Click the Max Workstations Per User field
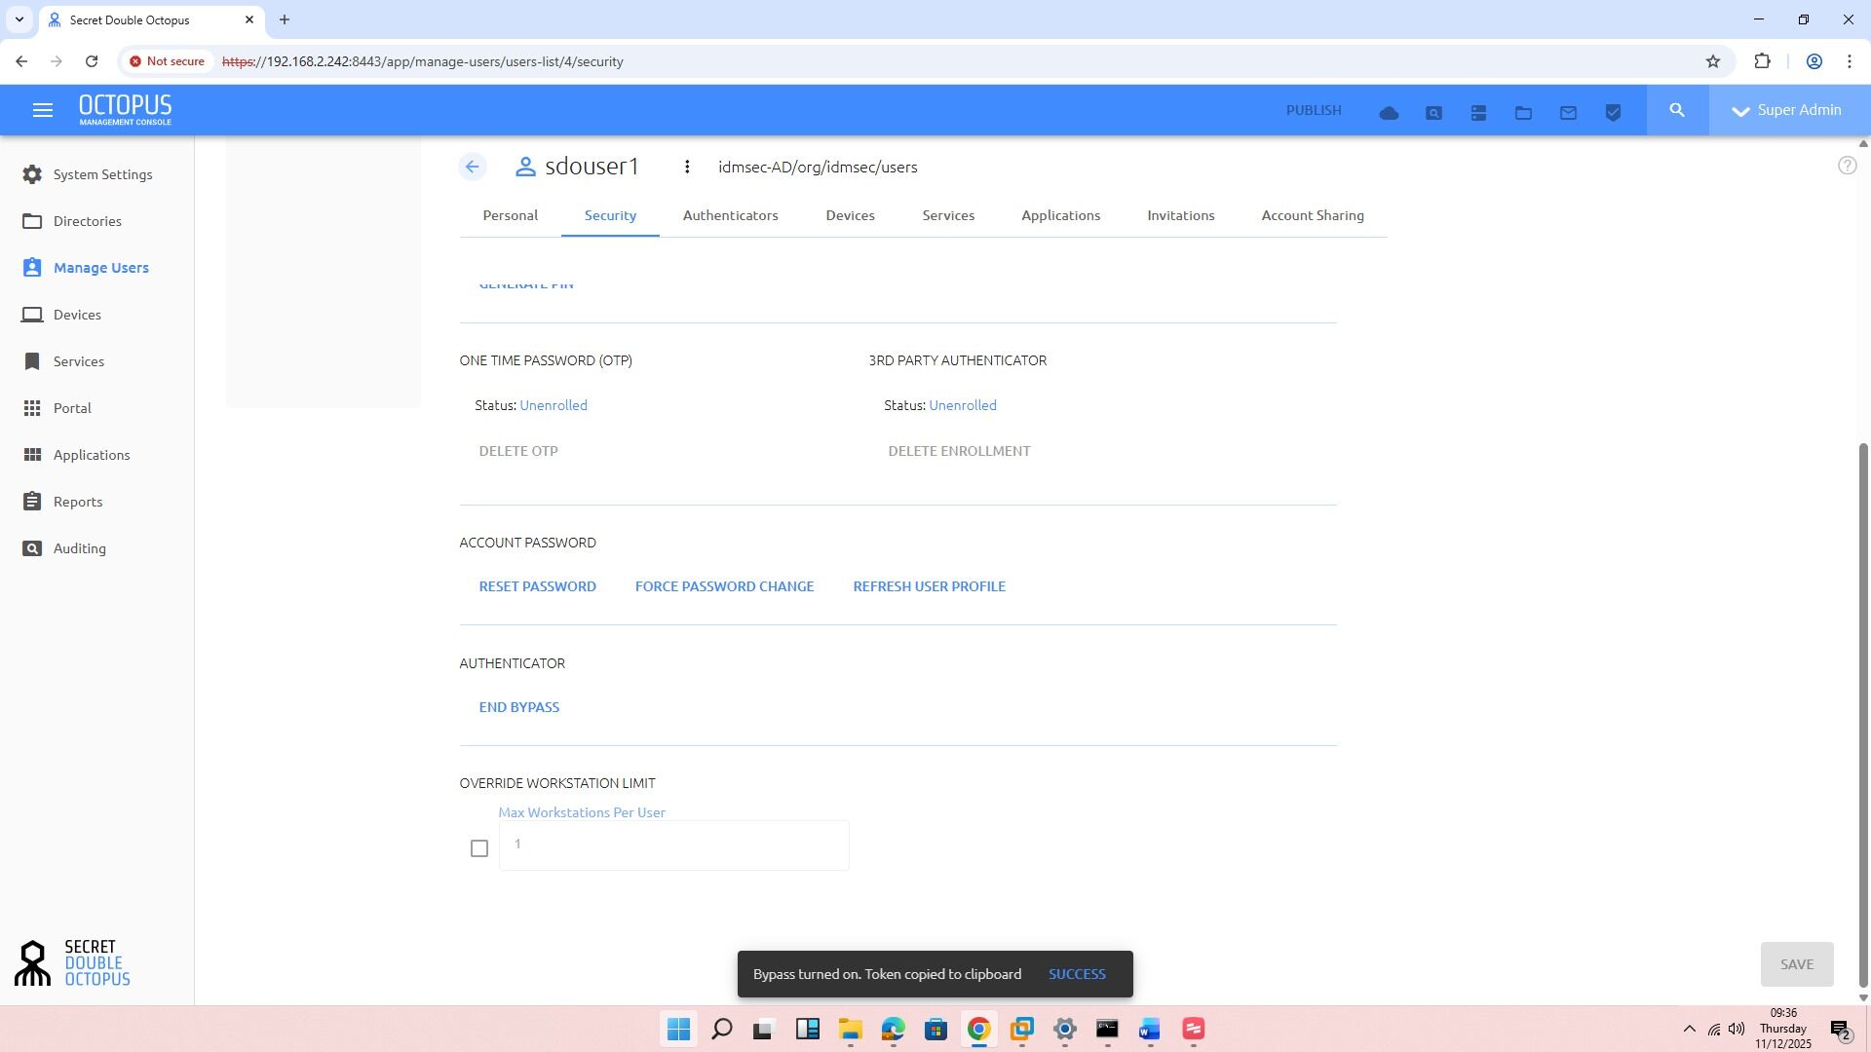This screenshot has height=1052, width=1871. point(672,845)
